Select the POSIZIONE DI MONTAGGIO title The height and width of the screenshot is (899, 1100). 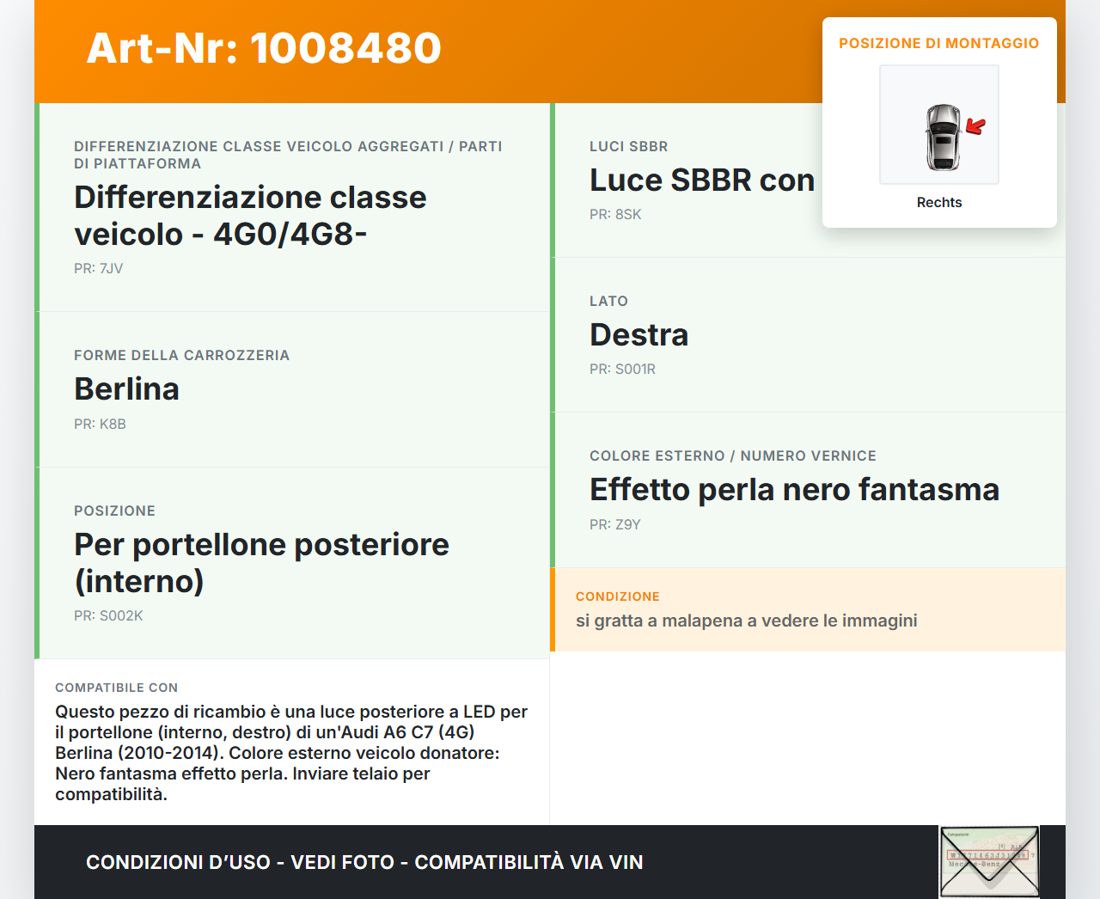pyautogui.click(x=938, y=43)
